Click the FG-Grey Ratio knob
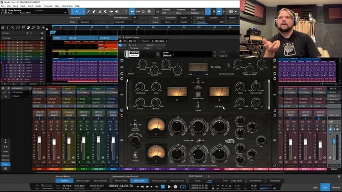 pyautogui.click(x=177, y=69)
